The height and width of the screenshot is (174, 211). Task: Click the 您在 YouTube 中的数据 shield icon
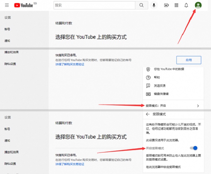coord(148,69)
